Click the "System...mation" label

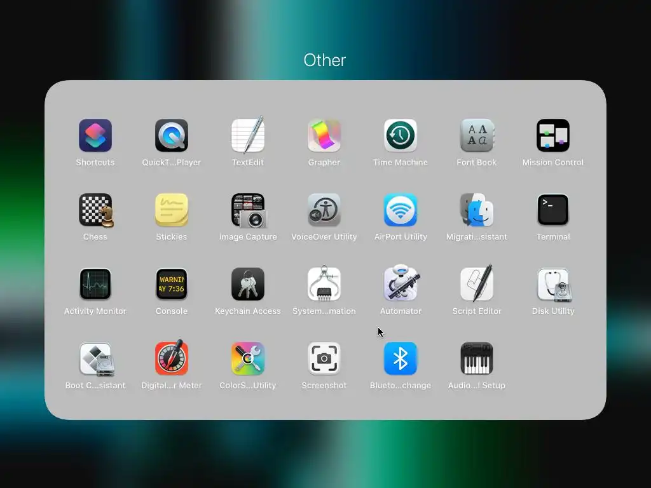click(x=324, y=311)
